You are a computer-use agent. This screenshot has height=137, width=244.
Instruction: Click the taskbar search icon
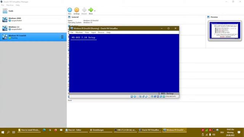coord(8,132)
